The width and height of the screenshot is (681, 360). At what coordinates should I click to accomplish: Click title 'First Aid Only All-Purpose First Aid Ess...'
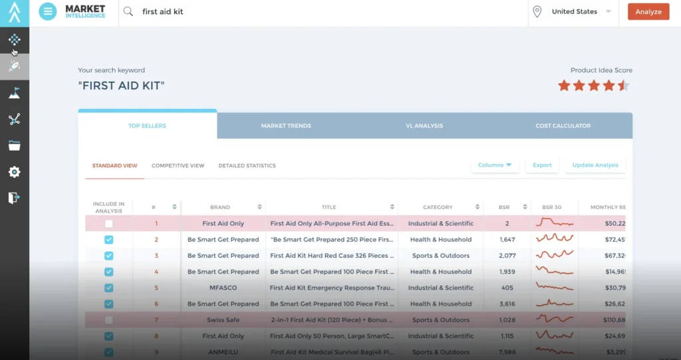coord(332,223)
